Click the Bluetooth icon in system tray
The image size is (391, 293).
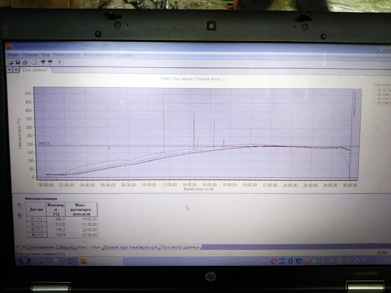(x=290, y=261)
